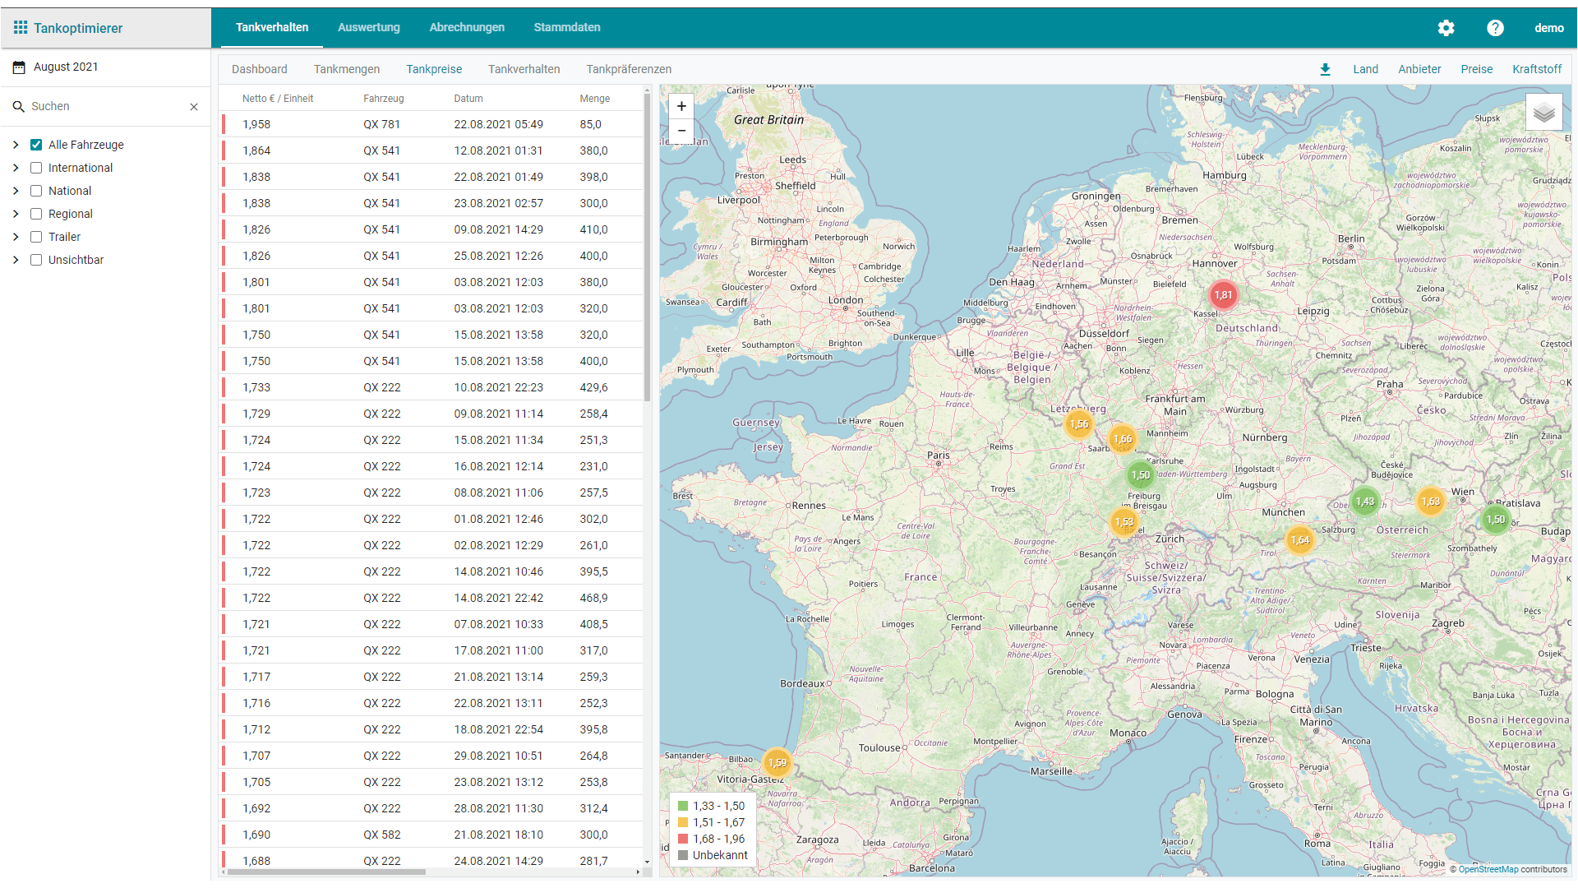Click the red 1,81 price marker near Kassel
Screen dimensions: 1578x888
click(1223, 295)
